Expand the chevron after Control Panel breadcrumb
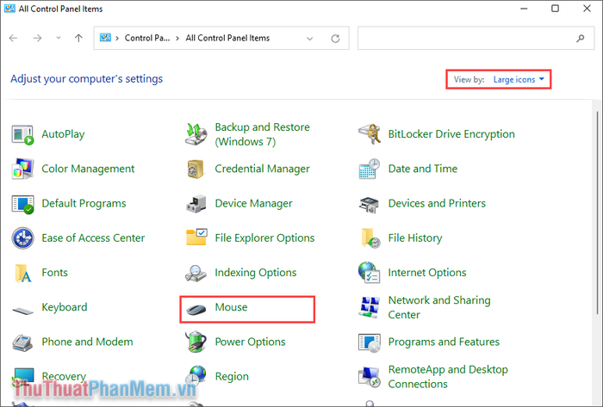 (x=177, y=38)
